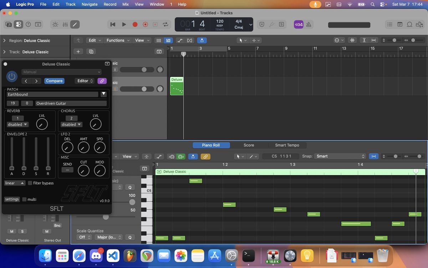Toggle the yellow link button in Piano Roll
The height and width of the screenshot is (268, 428).
click(205, 157)
